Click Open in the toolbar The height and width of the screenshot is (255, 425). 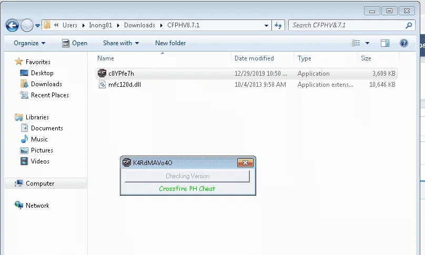pyautogui.click(x=75, y=43)
